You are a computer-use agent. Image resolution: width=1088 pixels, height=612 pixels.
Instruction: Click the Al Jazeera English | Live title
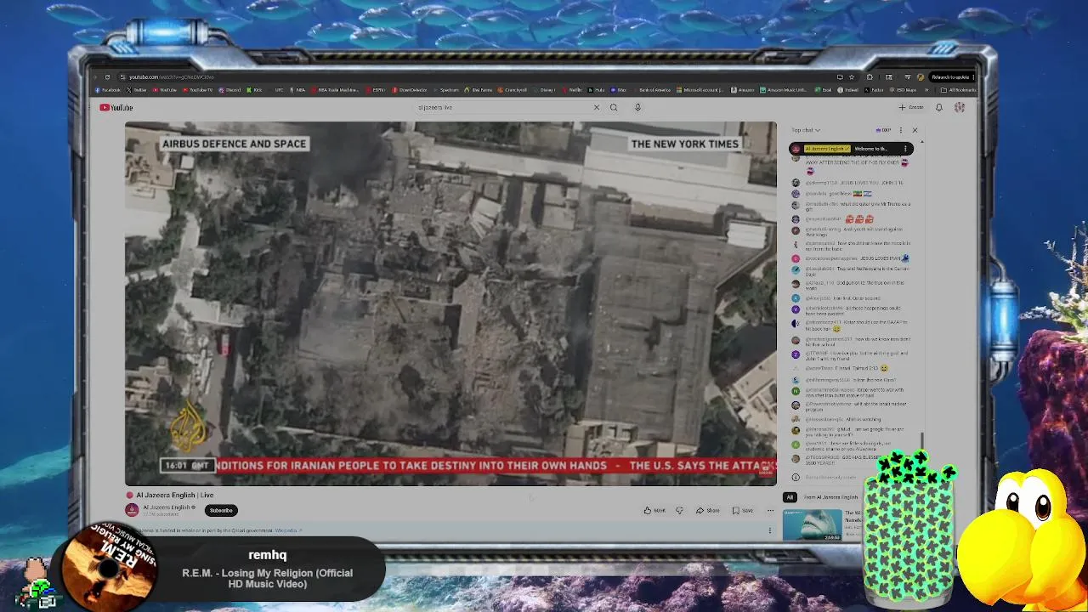(175, 495)
